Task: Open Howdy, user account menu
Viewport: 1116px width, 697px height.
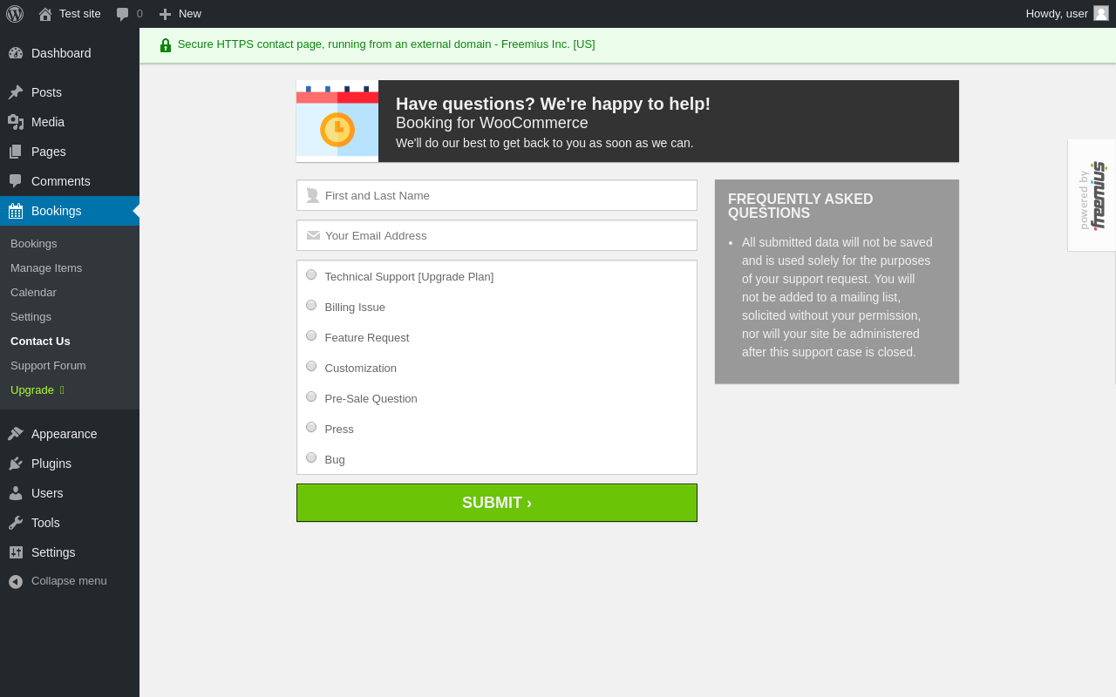Action: 1067,14
